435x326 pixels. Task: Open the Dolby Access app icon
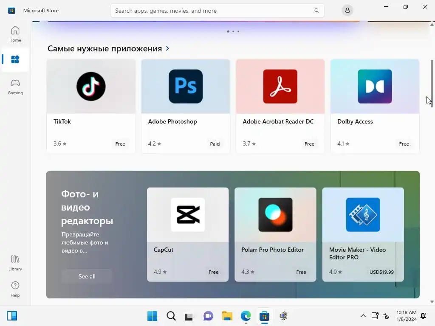coord(375,87)
